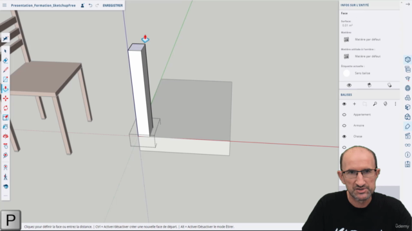This screenshot has width=412, height=231.
Task: Open Balises more options three-dot menu
Action: tap(395, 104)
